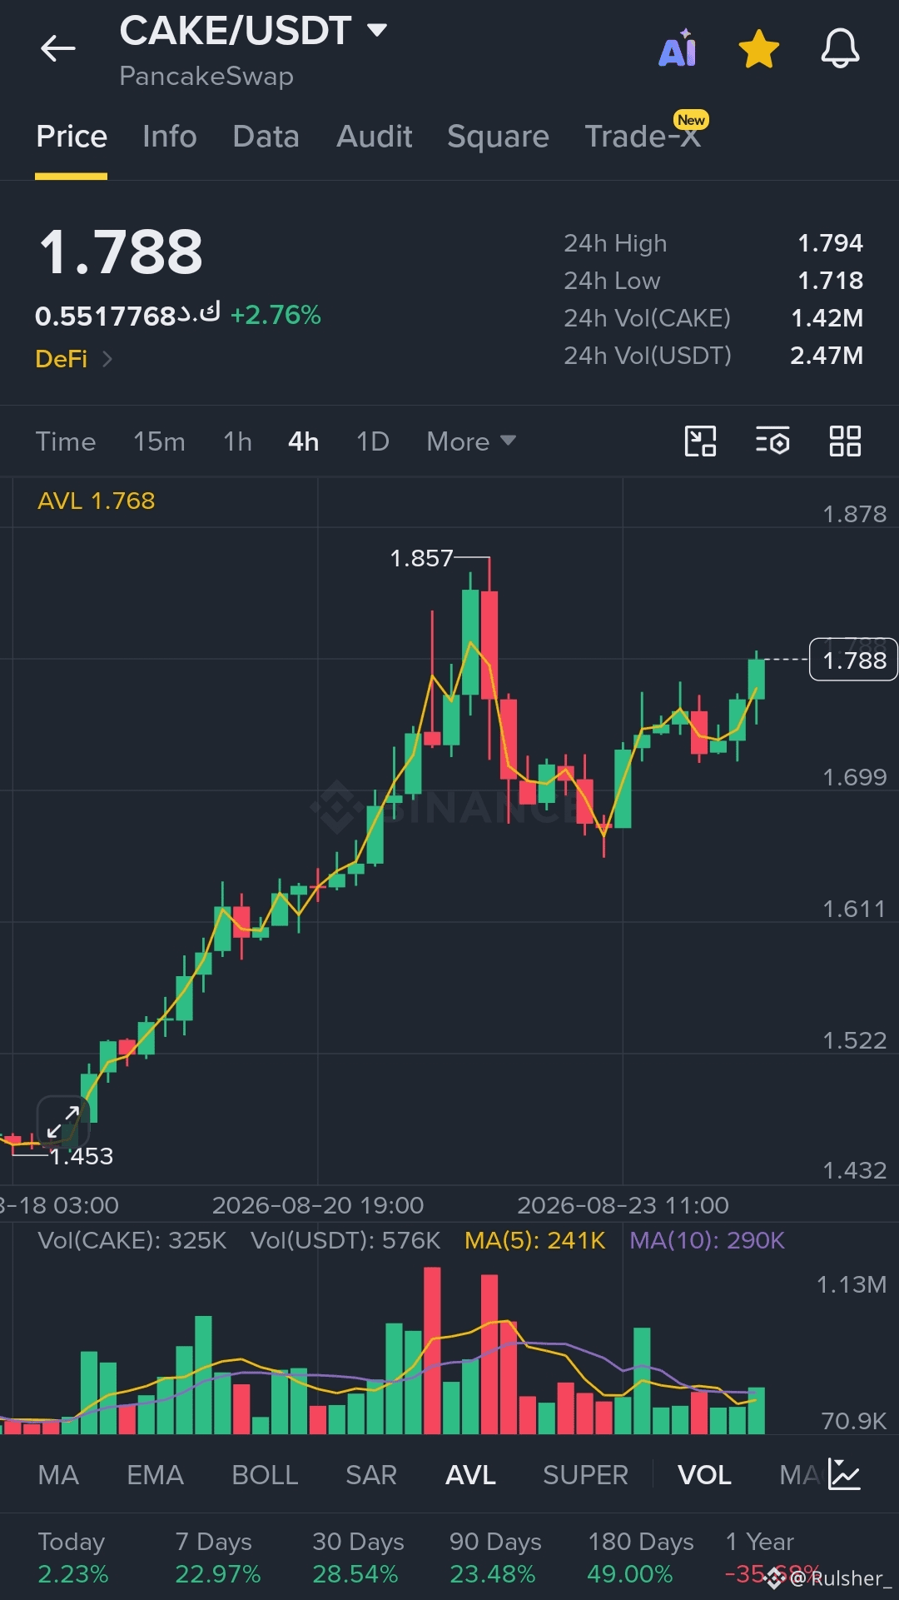Click the Today 2.23% performance
899x1600 pixels.
(72, 1558)
